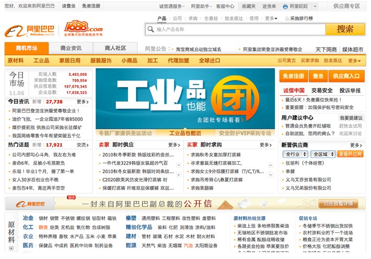Open the 供应商专区 link
This screenshot has width=371, height=259.
click(x=346, y=6)
